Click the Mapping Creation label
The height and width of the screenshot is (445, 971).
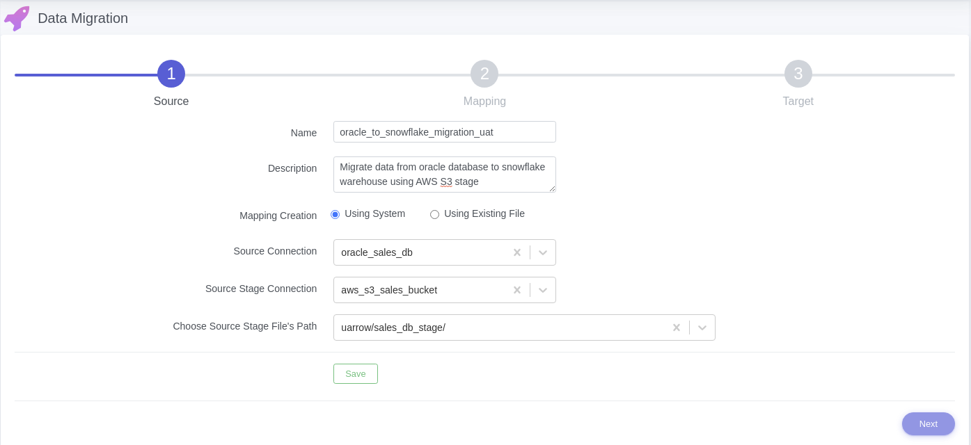click(278, 216)
